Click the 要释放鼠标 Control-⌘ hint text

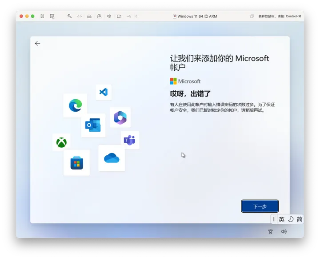click(280, 16)
